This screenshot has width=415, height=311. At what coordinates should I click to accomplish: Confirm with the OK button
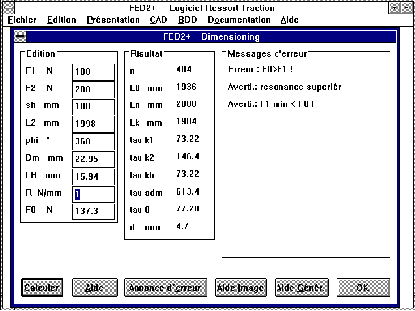363,288
